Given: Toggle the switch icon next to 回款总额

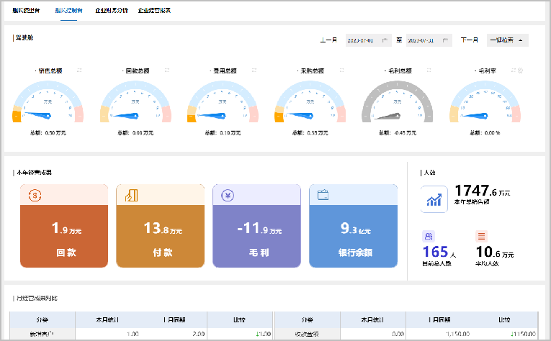Looking at the screenshot, I should 166,71.
